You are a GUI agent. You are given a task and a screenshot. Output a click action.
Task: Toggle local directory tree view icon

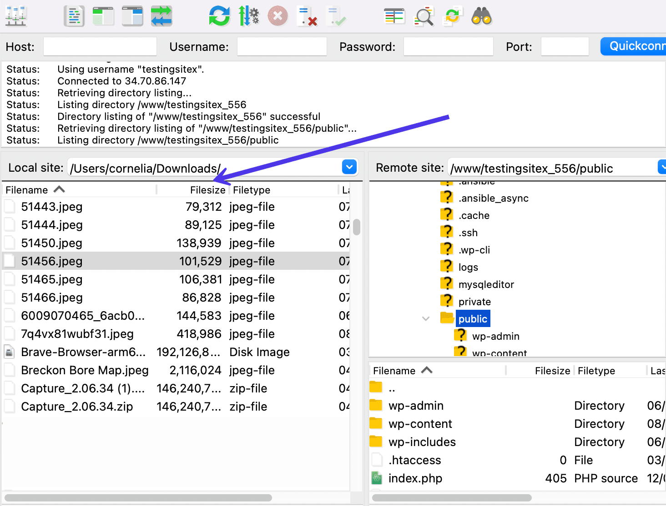click(x=103, y=16)
